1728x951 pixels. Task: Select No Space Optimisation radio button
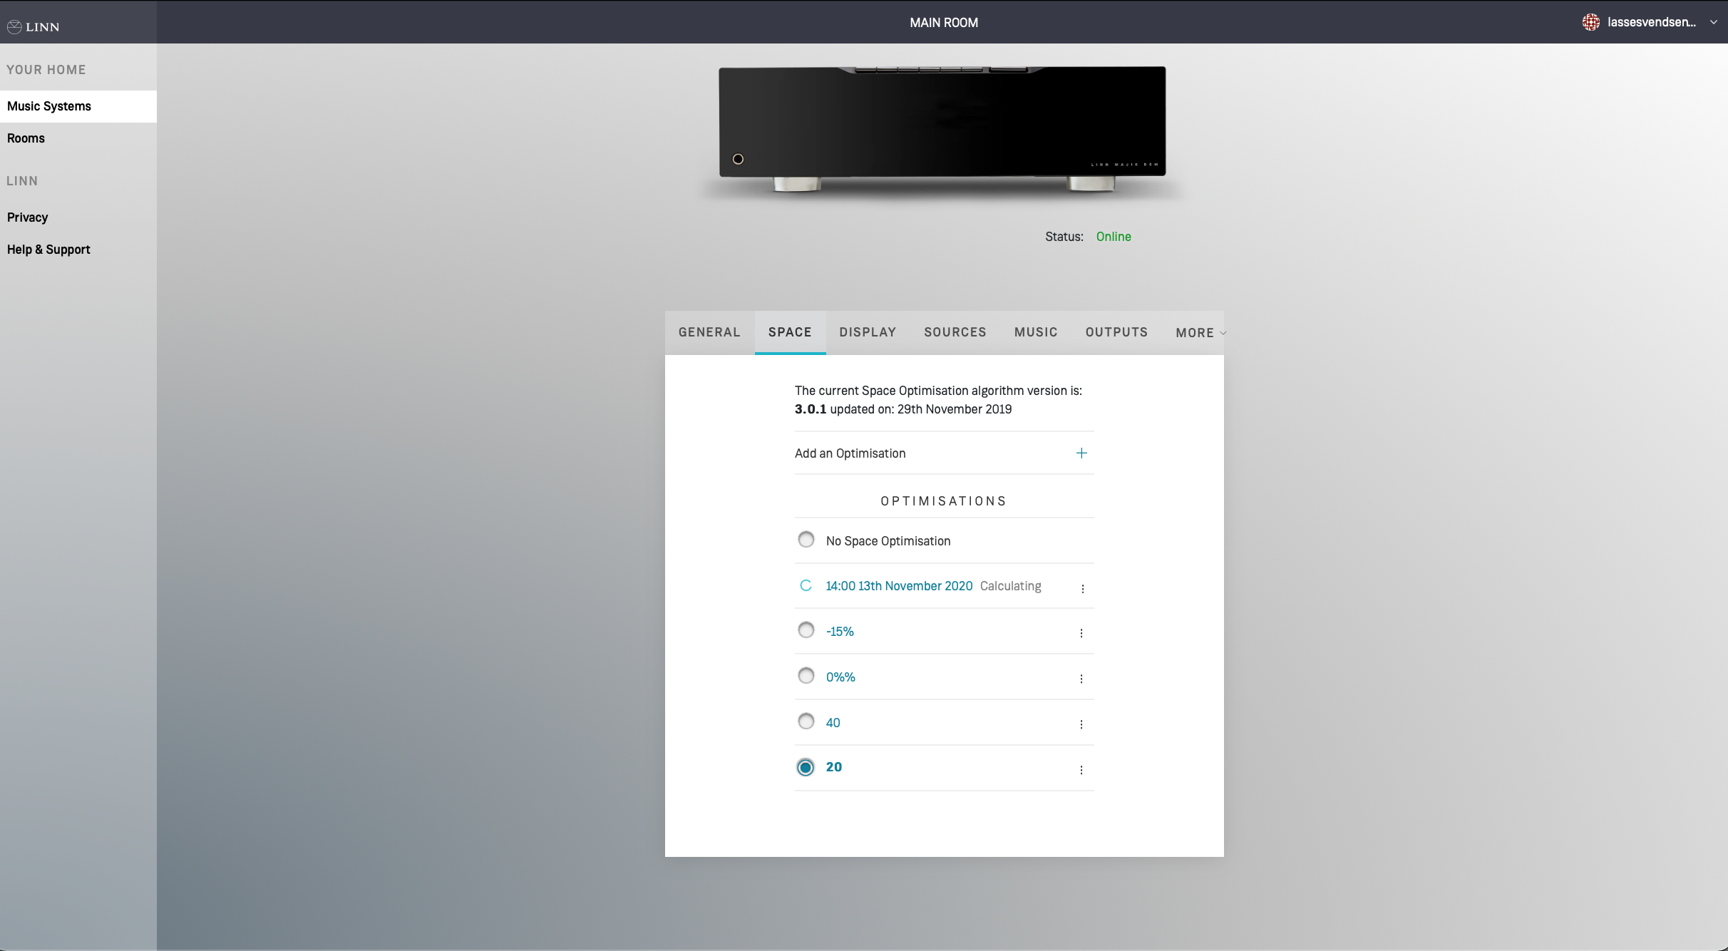806,540
